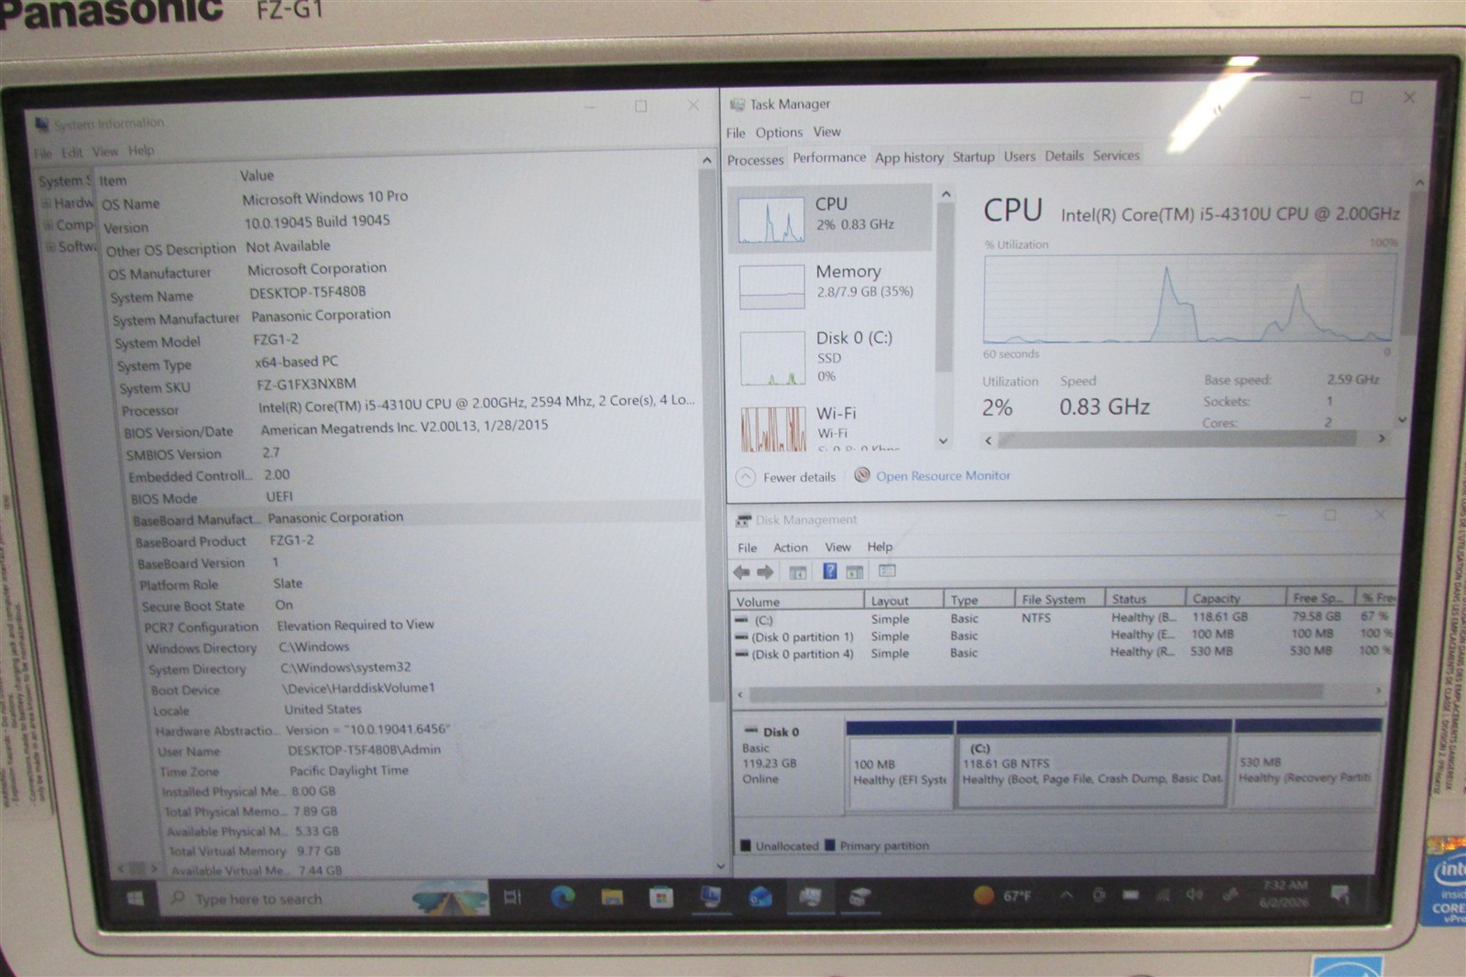Open Outlook icon on taskbar
Screen dimensions: 1466x977
[760, 897]
